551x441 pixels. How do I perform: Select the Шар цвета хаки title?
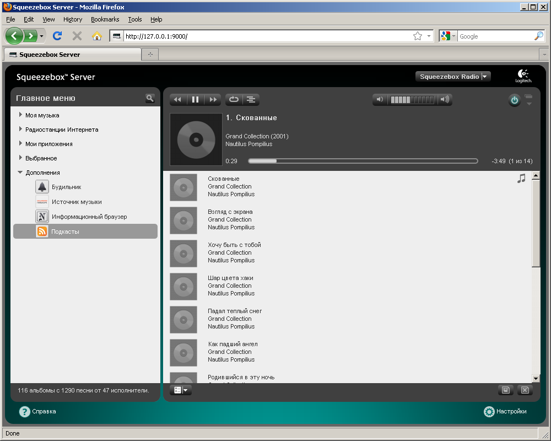[x=230, y=278]
